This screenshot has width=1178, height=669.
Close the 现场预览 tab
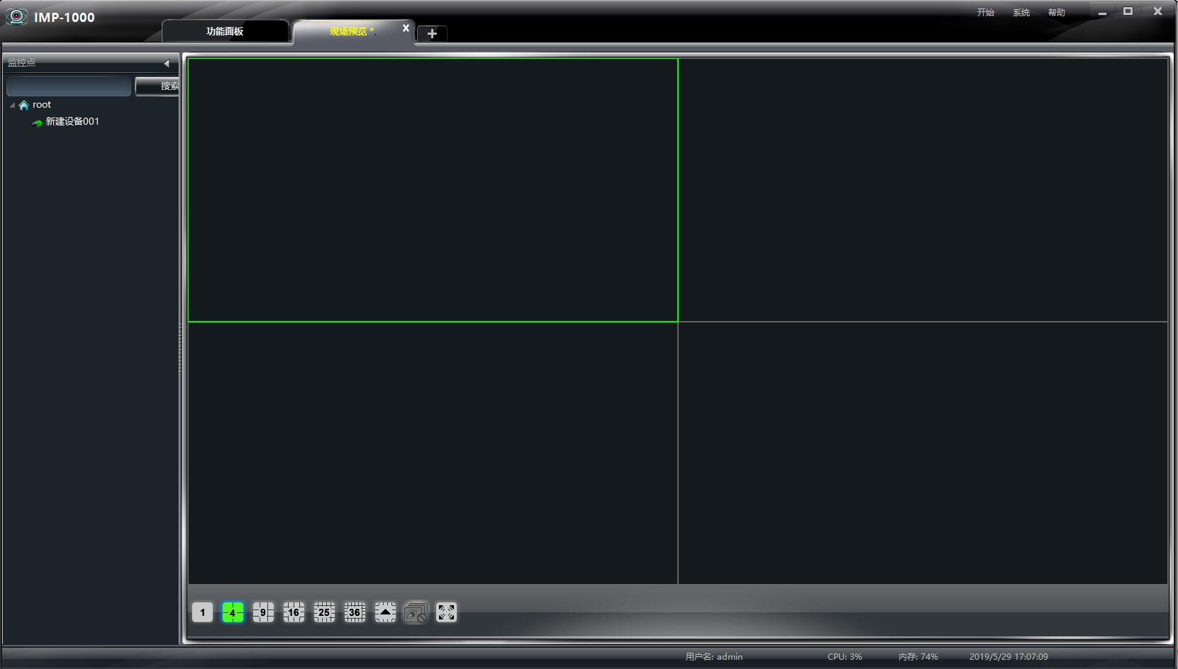(x=406, y=28)
